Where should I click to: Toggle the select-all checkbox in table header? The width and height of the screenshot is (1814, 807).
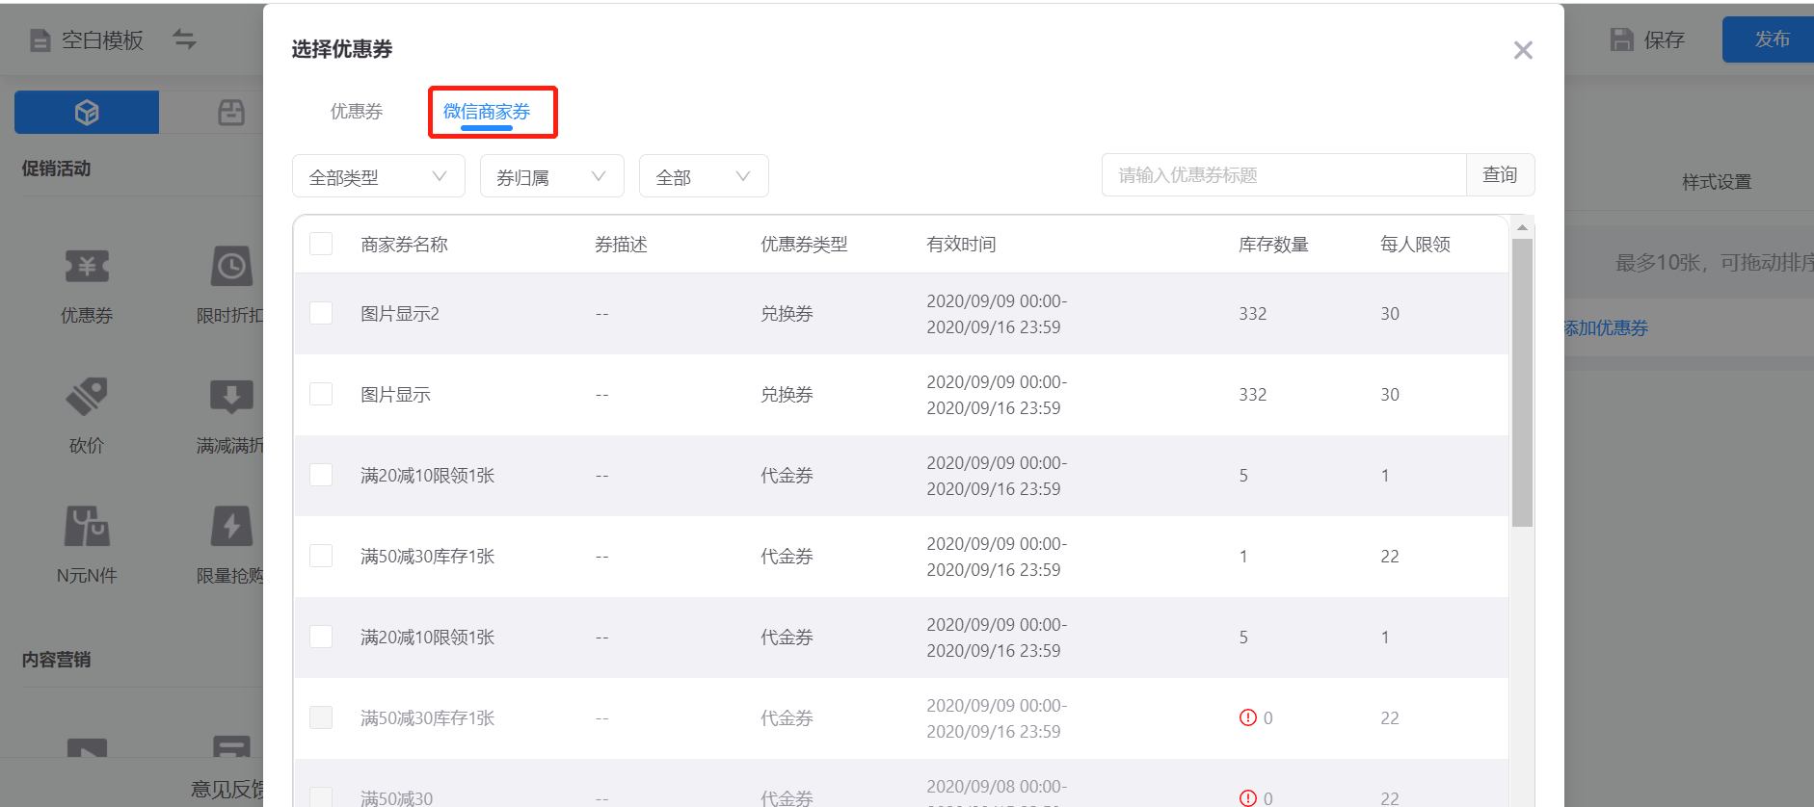pos(321,244)
